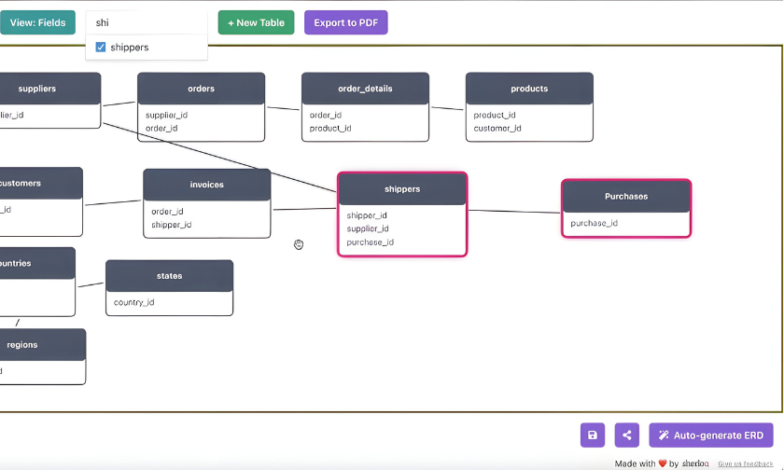Select the states table header
This screenshot has height=470, width=784.
[169, 276]
